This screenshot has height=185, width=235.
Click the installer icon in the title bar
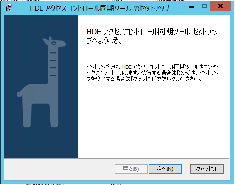(x=9, y=8)
